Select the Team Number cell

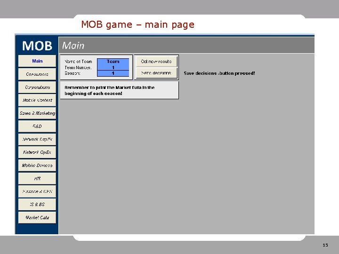coord(113,67)
